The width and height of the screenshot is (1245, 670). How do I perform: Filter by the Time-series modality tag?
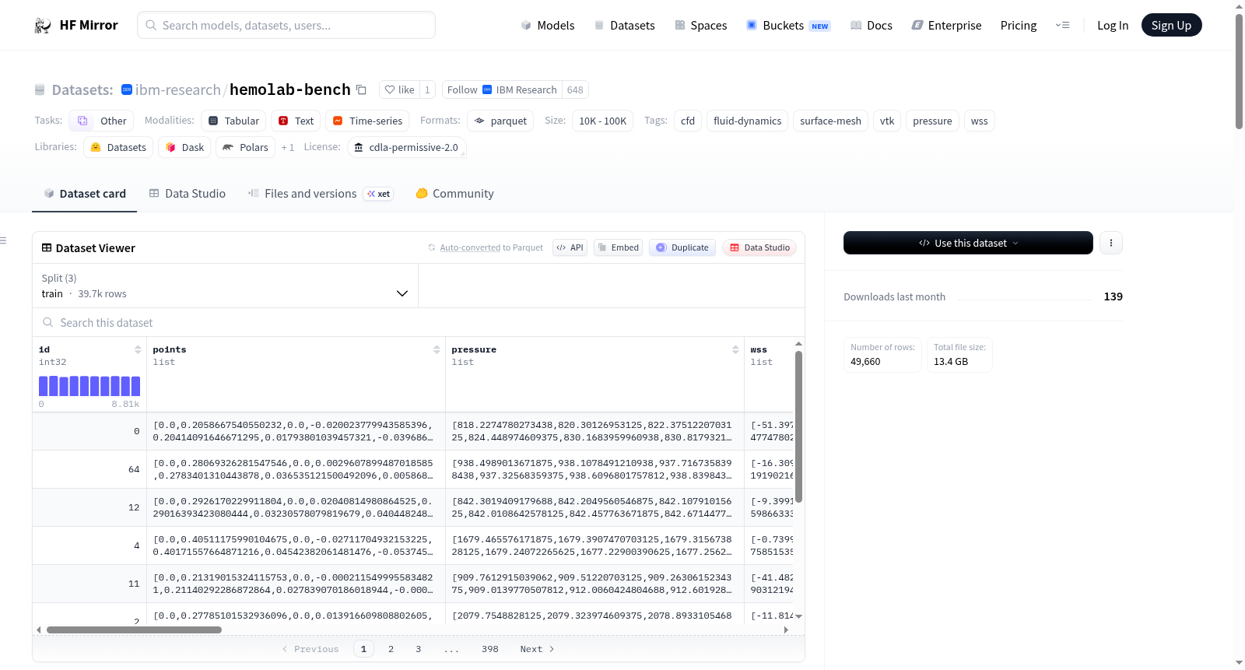point(367,121)
